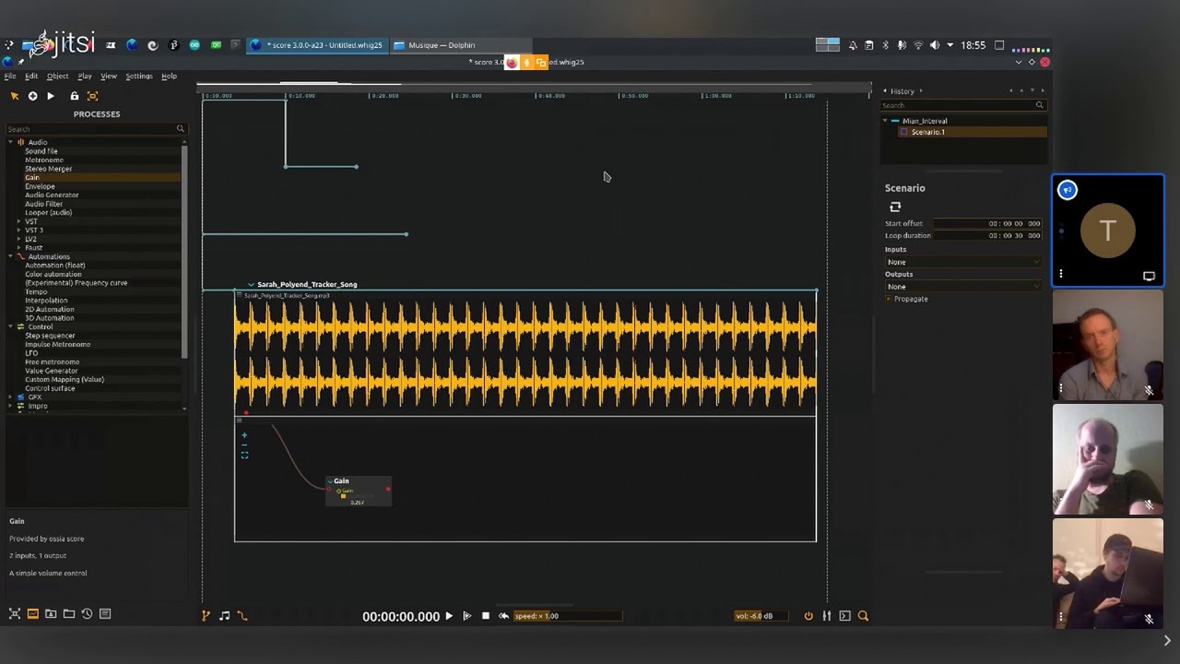The image size is (1180, 664).
Task: Open the Settings menu
Action: coord(139,77)
